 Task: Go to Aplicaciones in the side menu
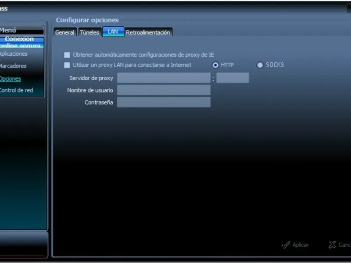click(14, 54)
